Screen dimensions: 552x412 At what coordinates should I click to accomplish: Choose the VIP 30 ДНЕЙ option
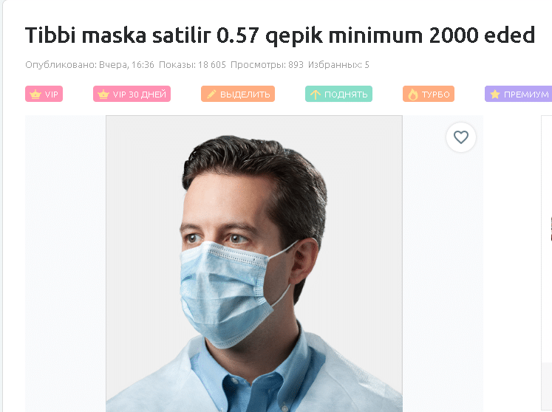(x=132, y=94)
